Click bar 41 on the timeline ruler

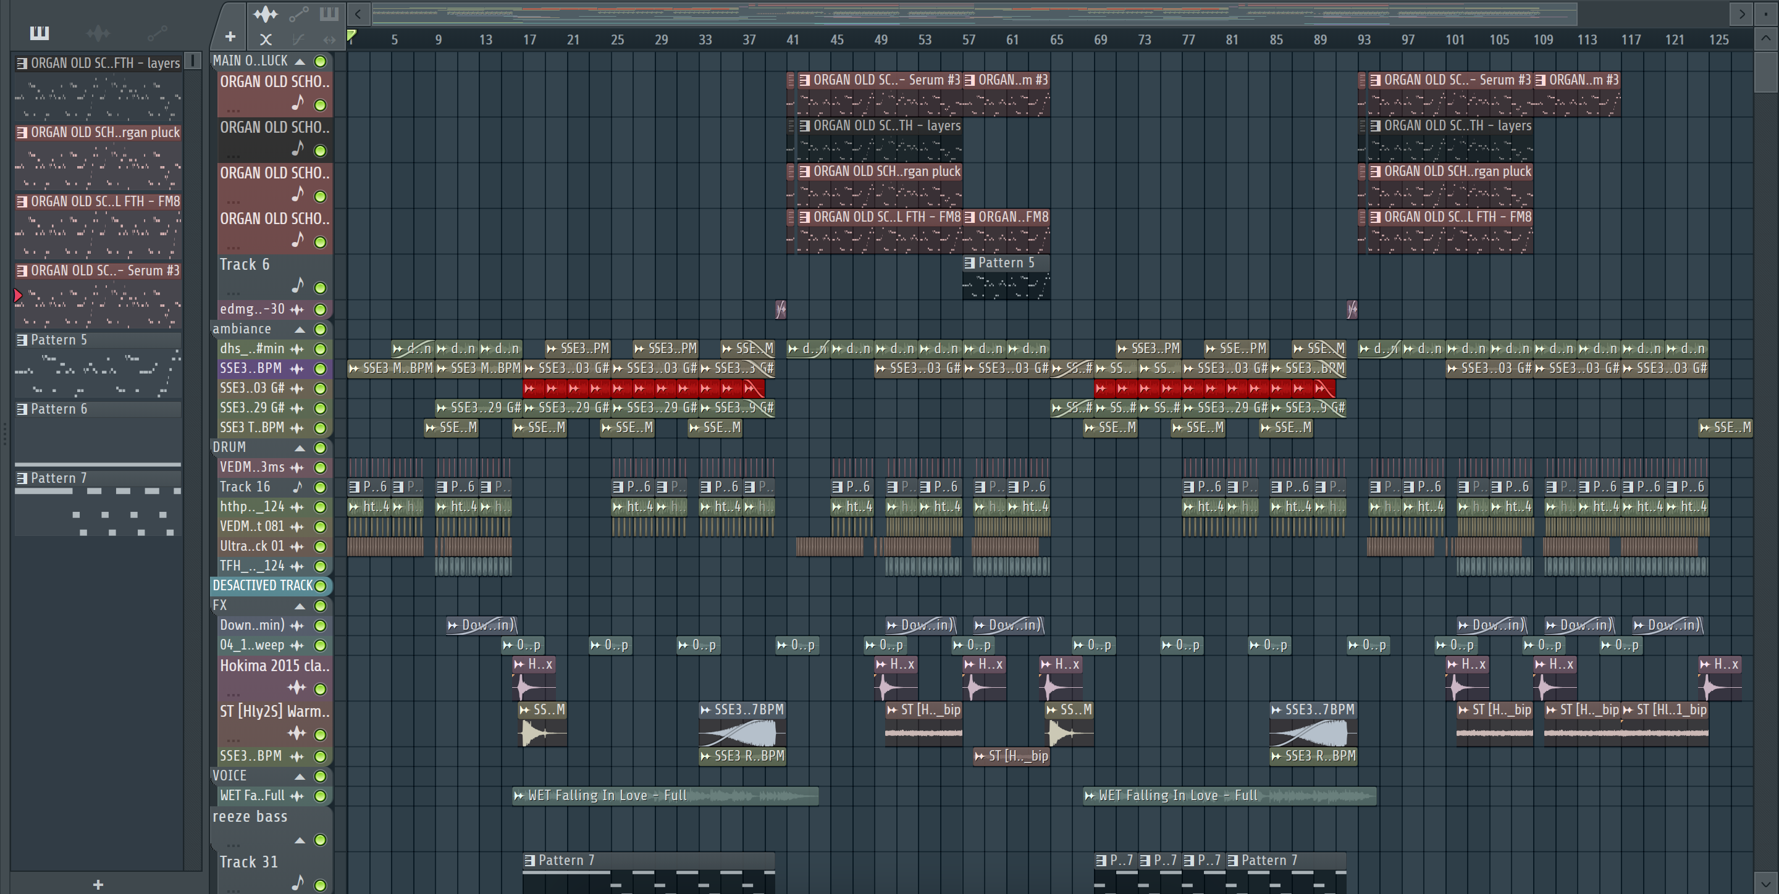pos(793,40)
